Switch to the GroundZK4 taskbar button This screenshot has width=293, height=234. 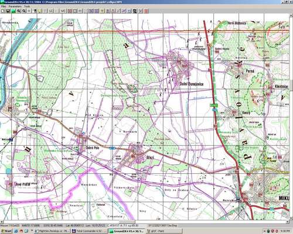pos(127,231)
